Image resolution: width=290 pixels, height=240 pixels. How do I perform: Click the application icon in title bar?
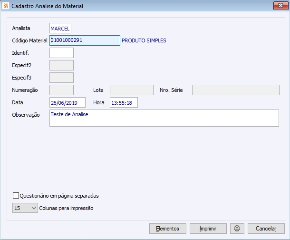(x=6, y=6)
